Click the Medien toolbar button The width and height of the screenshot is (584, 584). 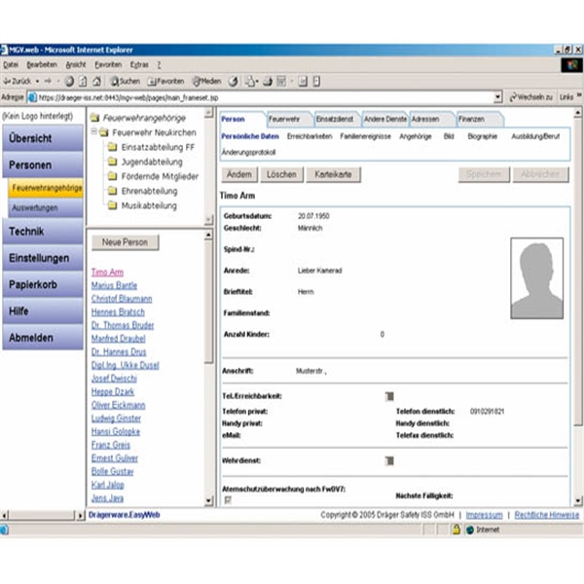click(x=206, y=81)
